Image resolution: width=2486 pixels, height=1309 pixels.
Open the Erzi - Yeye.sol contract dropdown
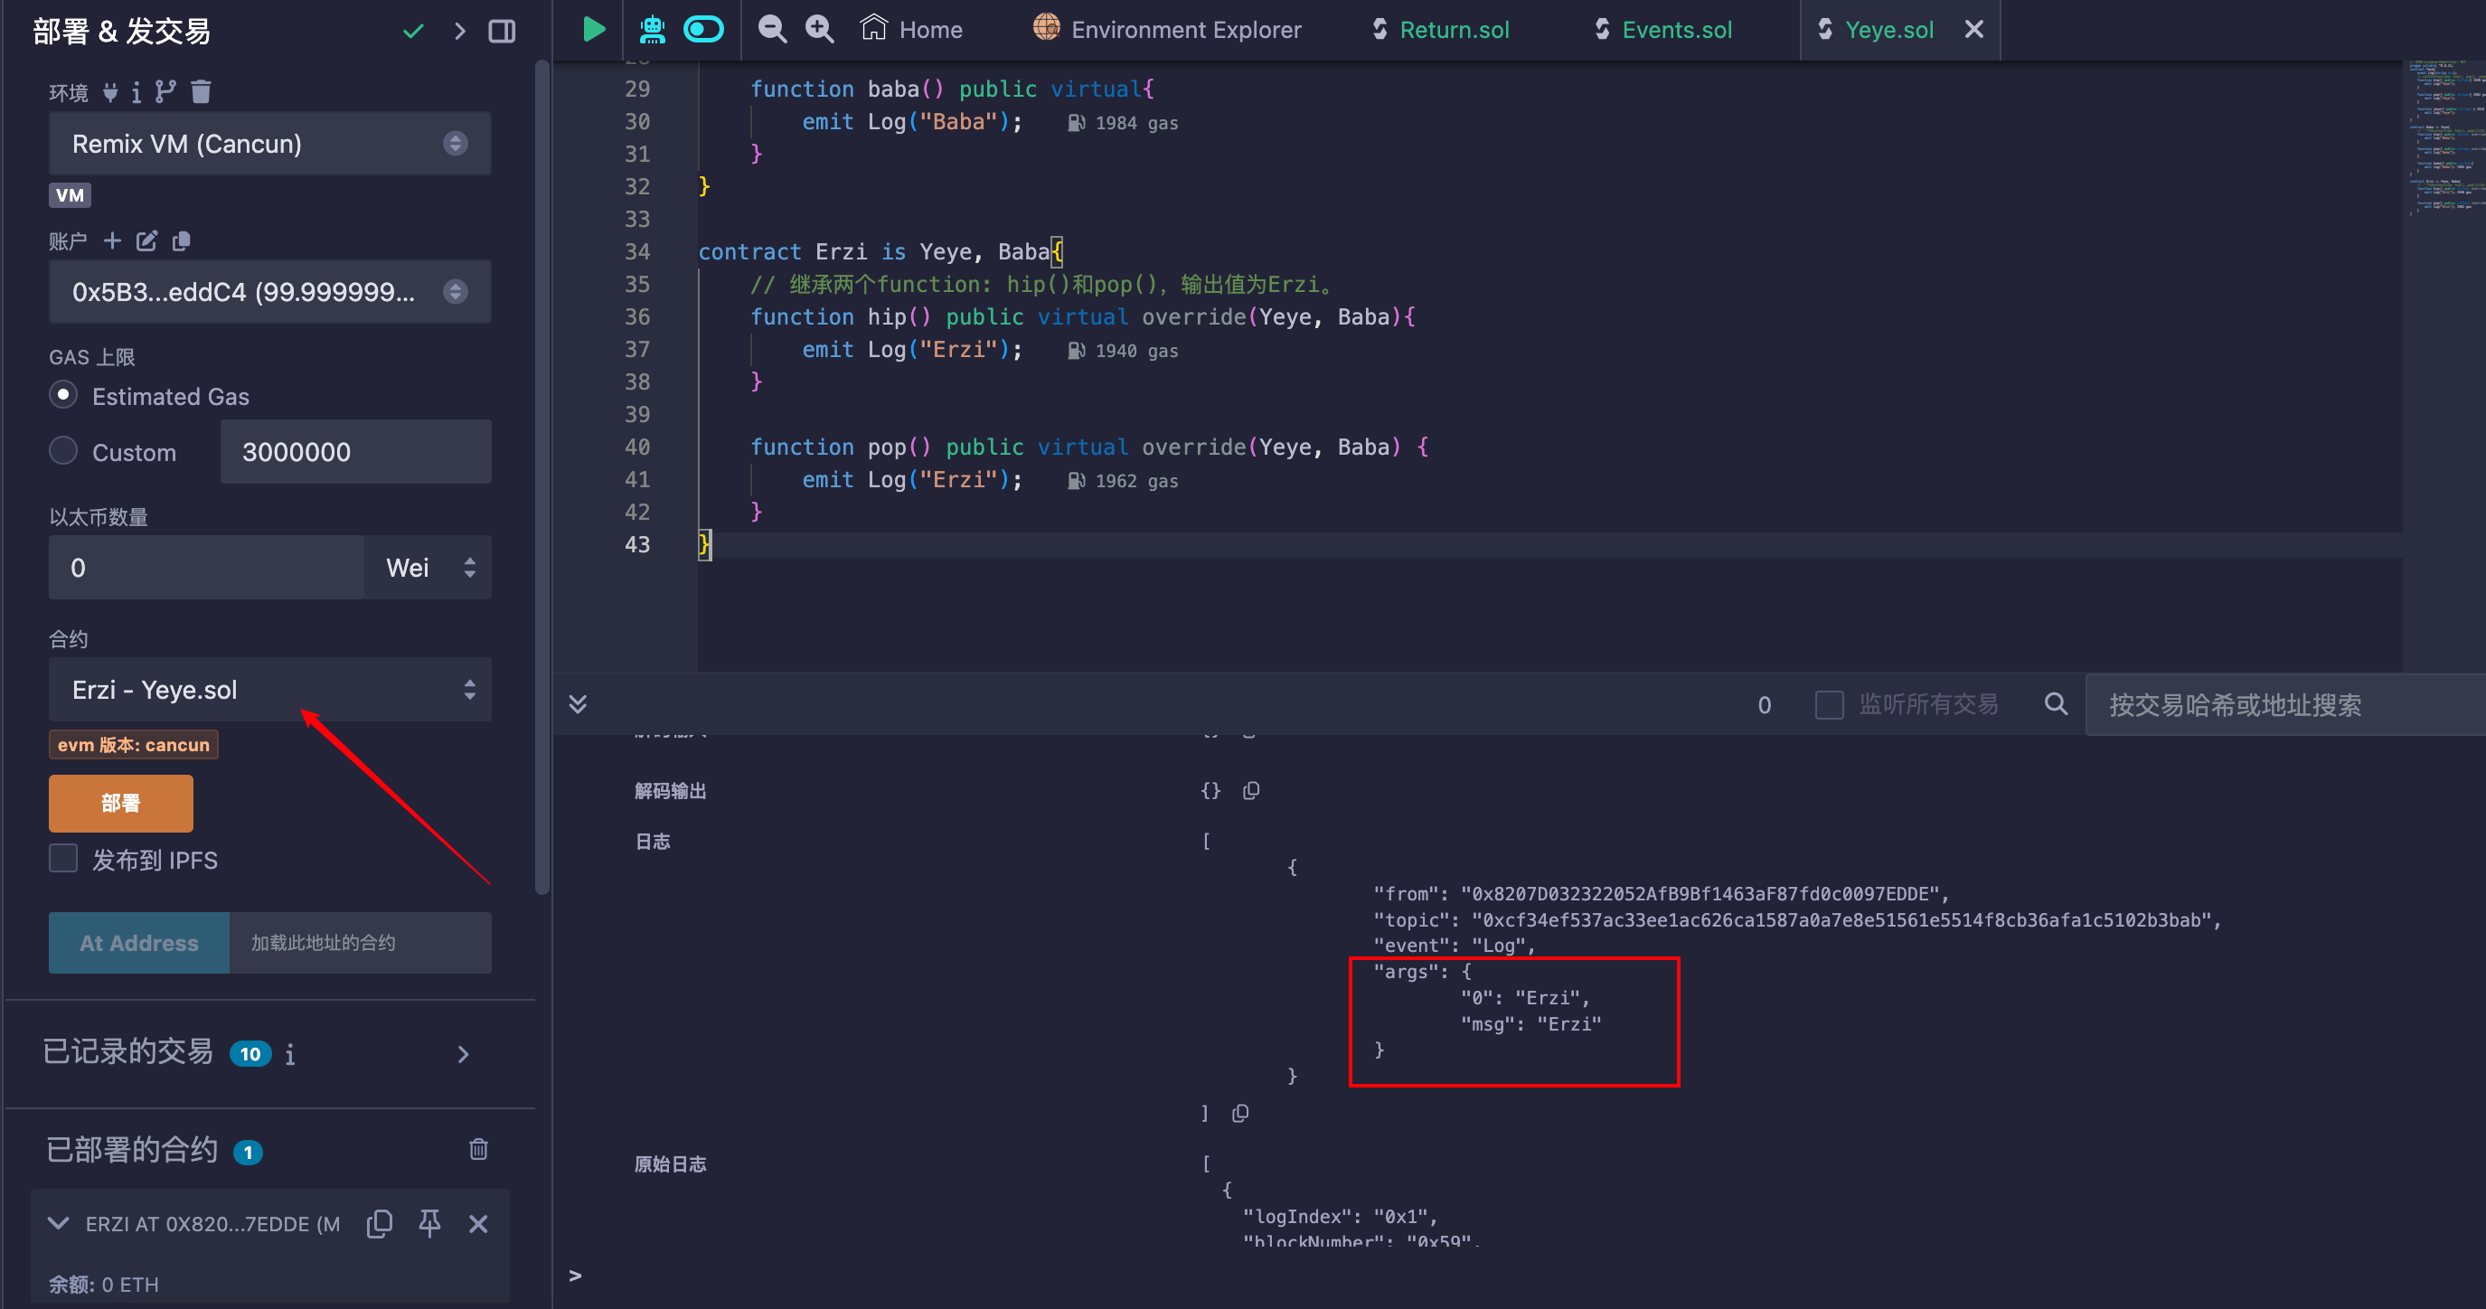point(270,689)
